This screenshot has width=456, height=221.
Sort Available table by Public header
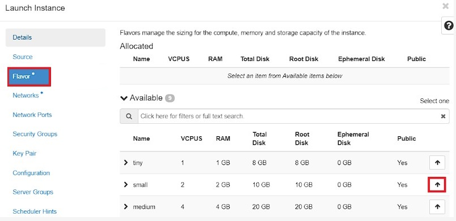407,138
